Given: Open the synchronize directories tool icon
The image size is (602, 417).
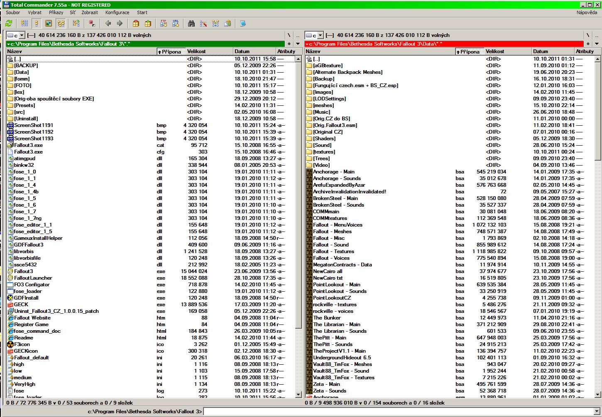Looking at the screenshot, I should [x=215, y=24].
